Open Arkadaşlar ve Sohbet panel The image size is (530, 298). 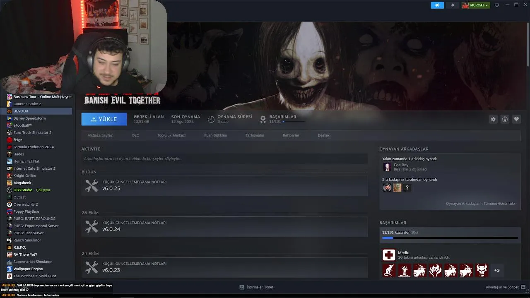click(506, 287)
